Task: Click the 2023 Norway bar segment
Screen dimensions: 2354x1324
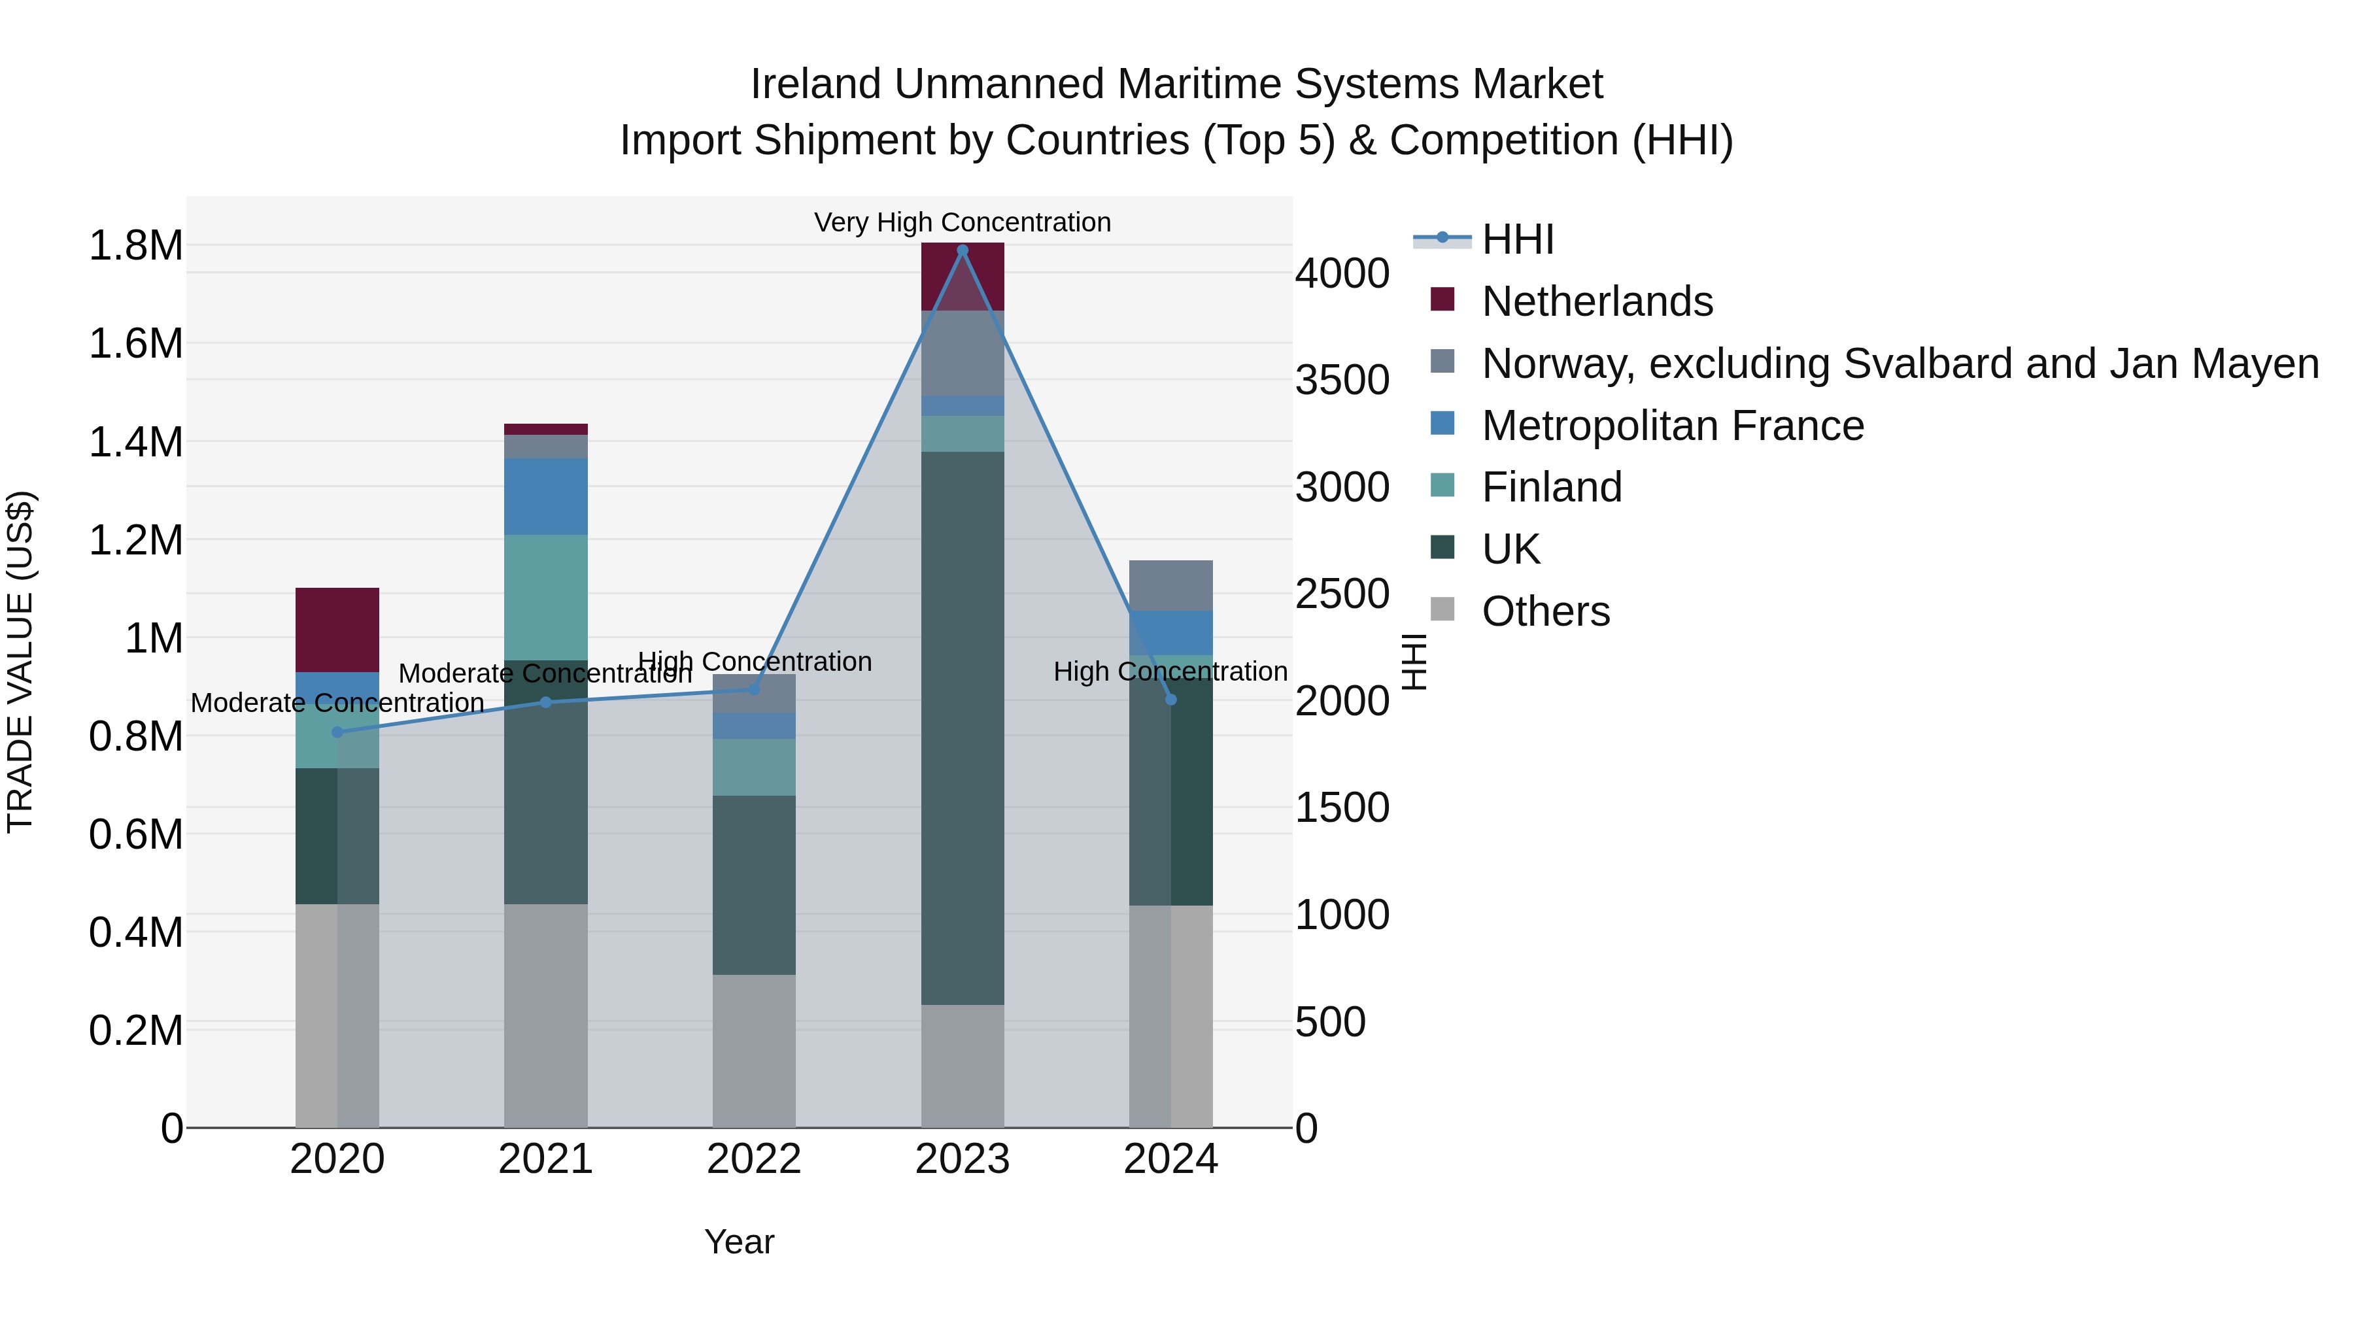Action: (x=963, y=354)
